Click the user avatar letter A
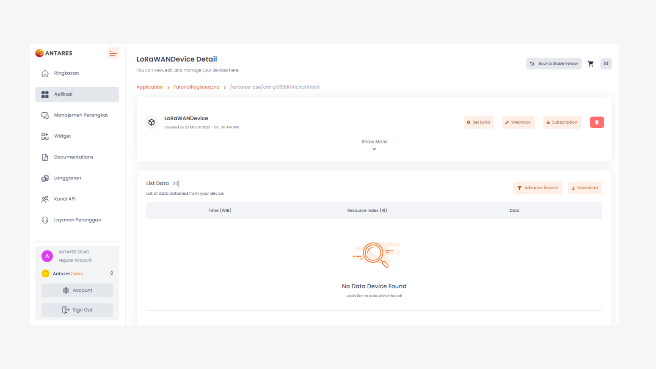The width and height of the screenshot is (656, 369). click(47, 256)
